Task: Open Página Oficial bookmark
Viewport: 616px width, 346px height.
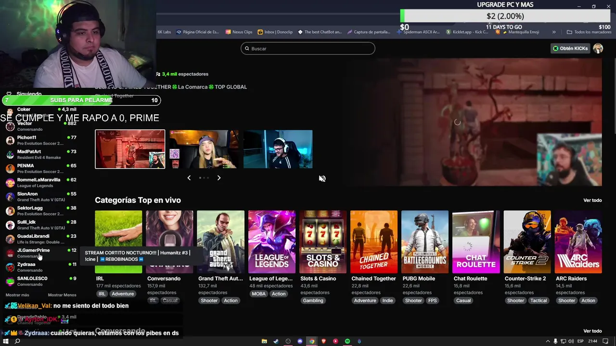Action: [x=197, y=32]
